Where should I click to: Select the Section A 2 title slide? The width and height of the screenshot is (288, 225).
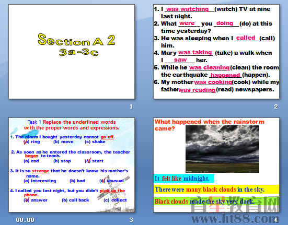click(72, 52)
